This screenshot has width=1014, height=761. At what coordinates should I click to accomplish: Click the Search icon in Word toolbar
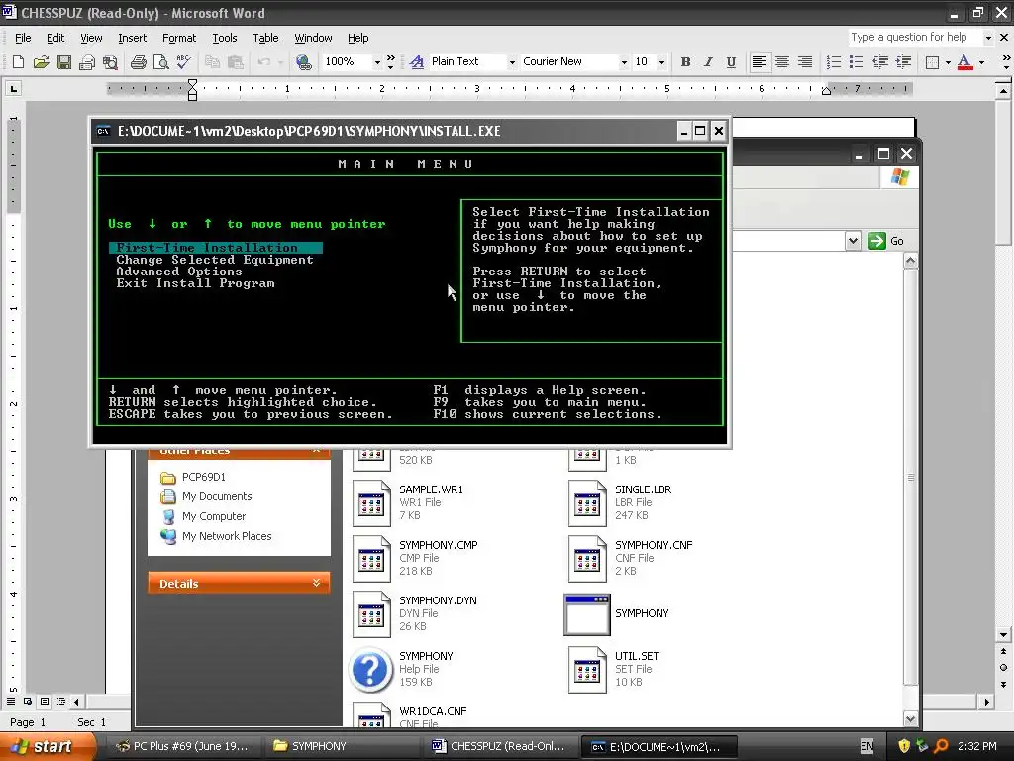(x=110, y=62)
